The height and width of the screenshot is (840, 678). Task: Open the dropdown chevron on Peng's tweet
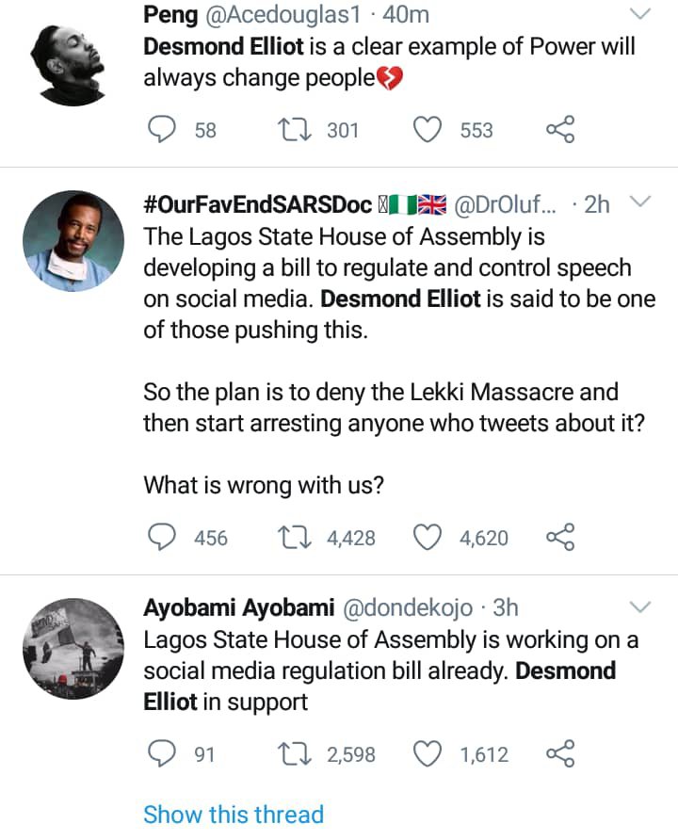(639, 15)
